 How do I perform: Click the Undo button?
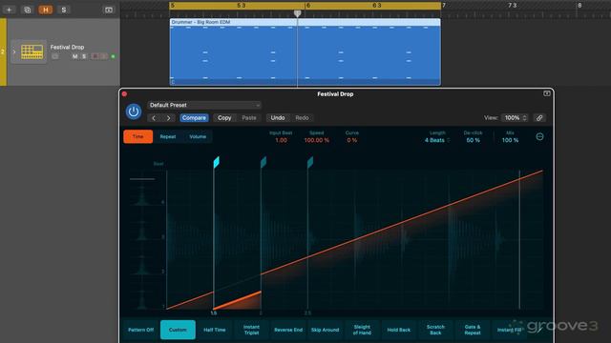(278, 118)
